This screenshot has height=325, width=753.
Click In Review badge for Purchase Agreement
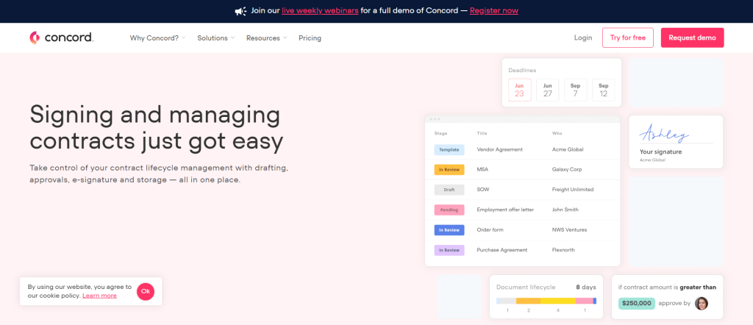449,250
